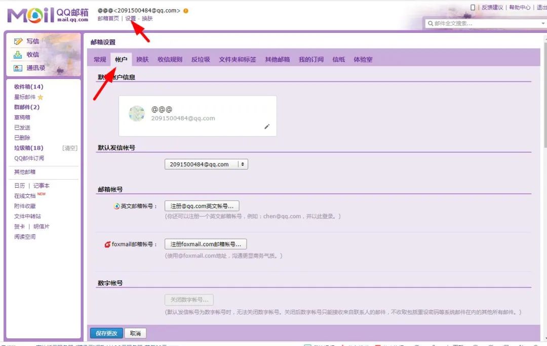The image size is (547, 346).
Task: Click the 保存更改 button
Action: point(107,333)
